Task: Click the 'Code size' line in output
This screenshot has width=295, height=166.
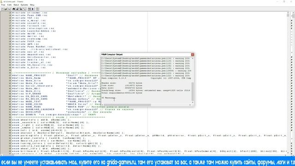Action: click(122, 85)
